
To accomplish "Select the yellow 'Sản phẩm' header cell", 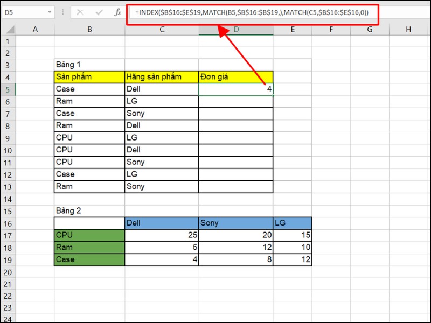I will [x=89, y=77].
